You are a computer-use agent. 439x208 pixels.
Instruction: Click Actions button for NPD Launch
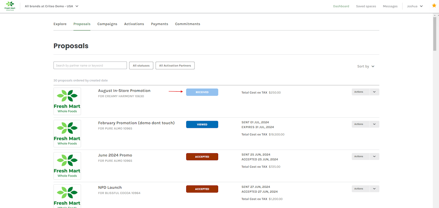pyautogui.click(x=360, y=188)
